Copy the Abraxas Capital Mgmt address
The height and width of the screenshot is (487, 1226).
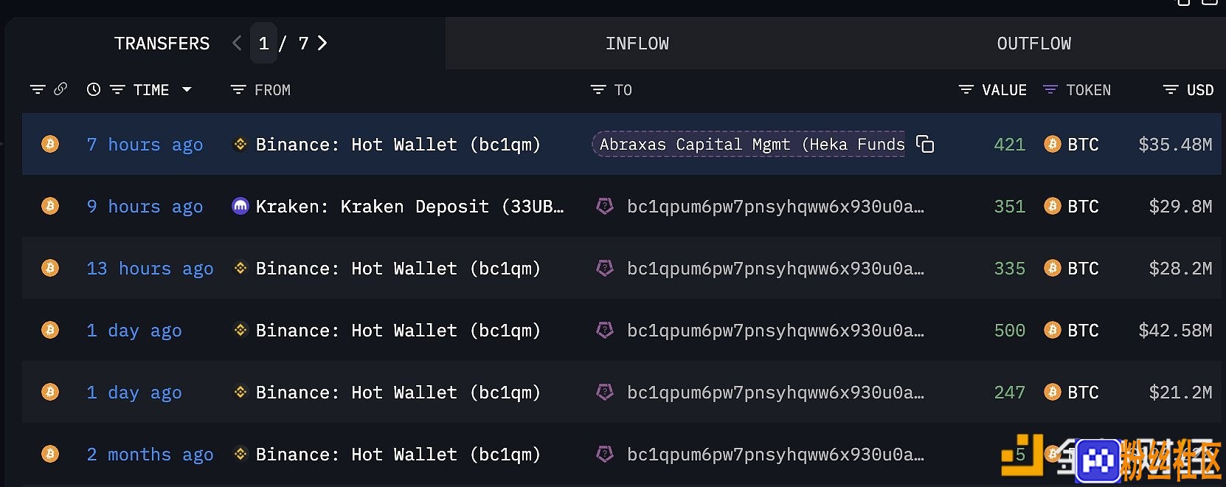pyautogui.click(x=925, y=144)
